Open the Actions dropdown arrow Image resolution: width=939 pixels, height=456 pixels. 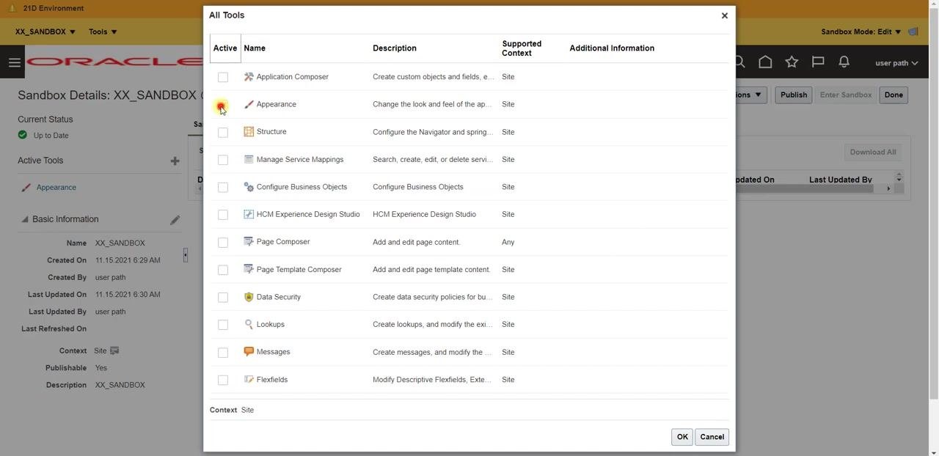pos(757,95)
